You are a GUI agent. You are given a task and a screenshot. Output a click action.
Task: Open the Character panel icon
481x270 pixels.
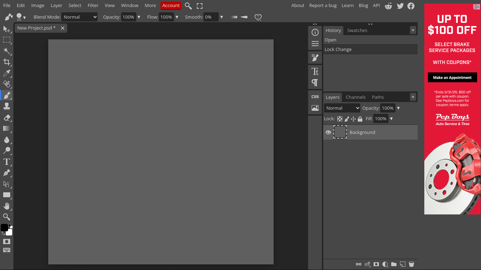pos(315,71)
